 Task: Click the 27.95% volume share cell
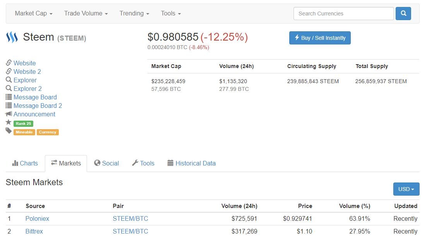tap(360, 232)
